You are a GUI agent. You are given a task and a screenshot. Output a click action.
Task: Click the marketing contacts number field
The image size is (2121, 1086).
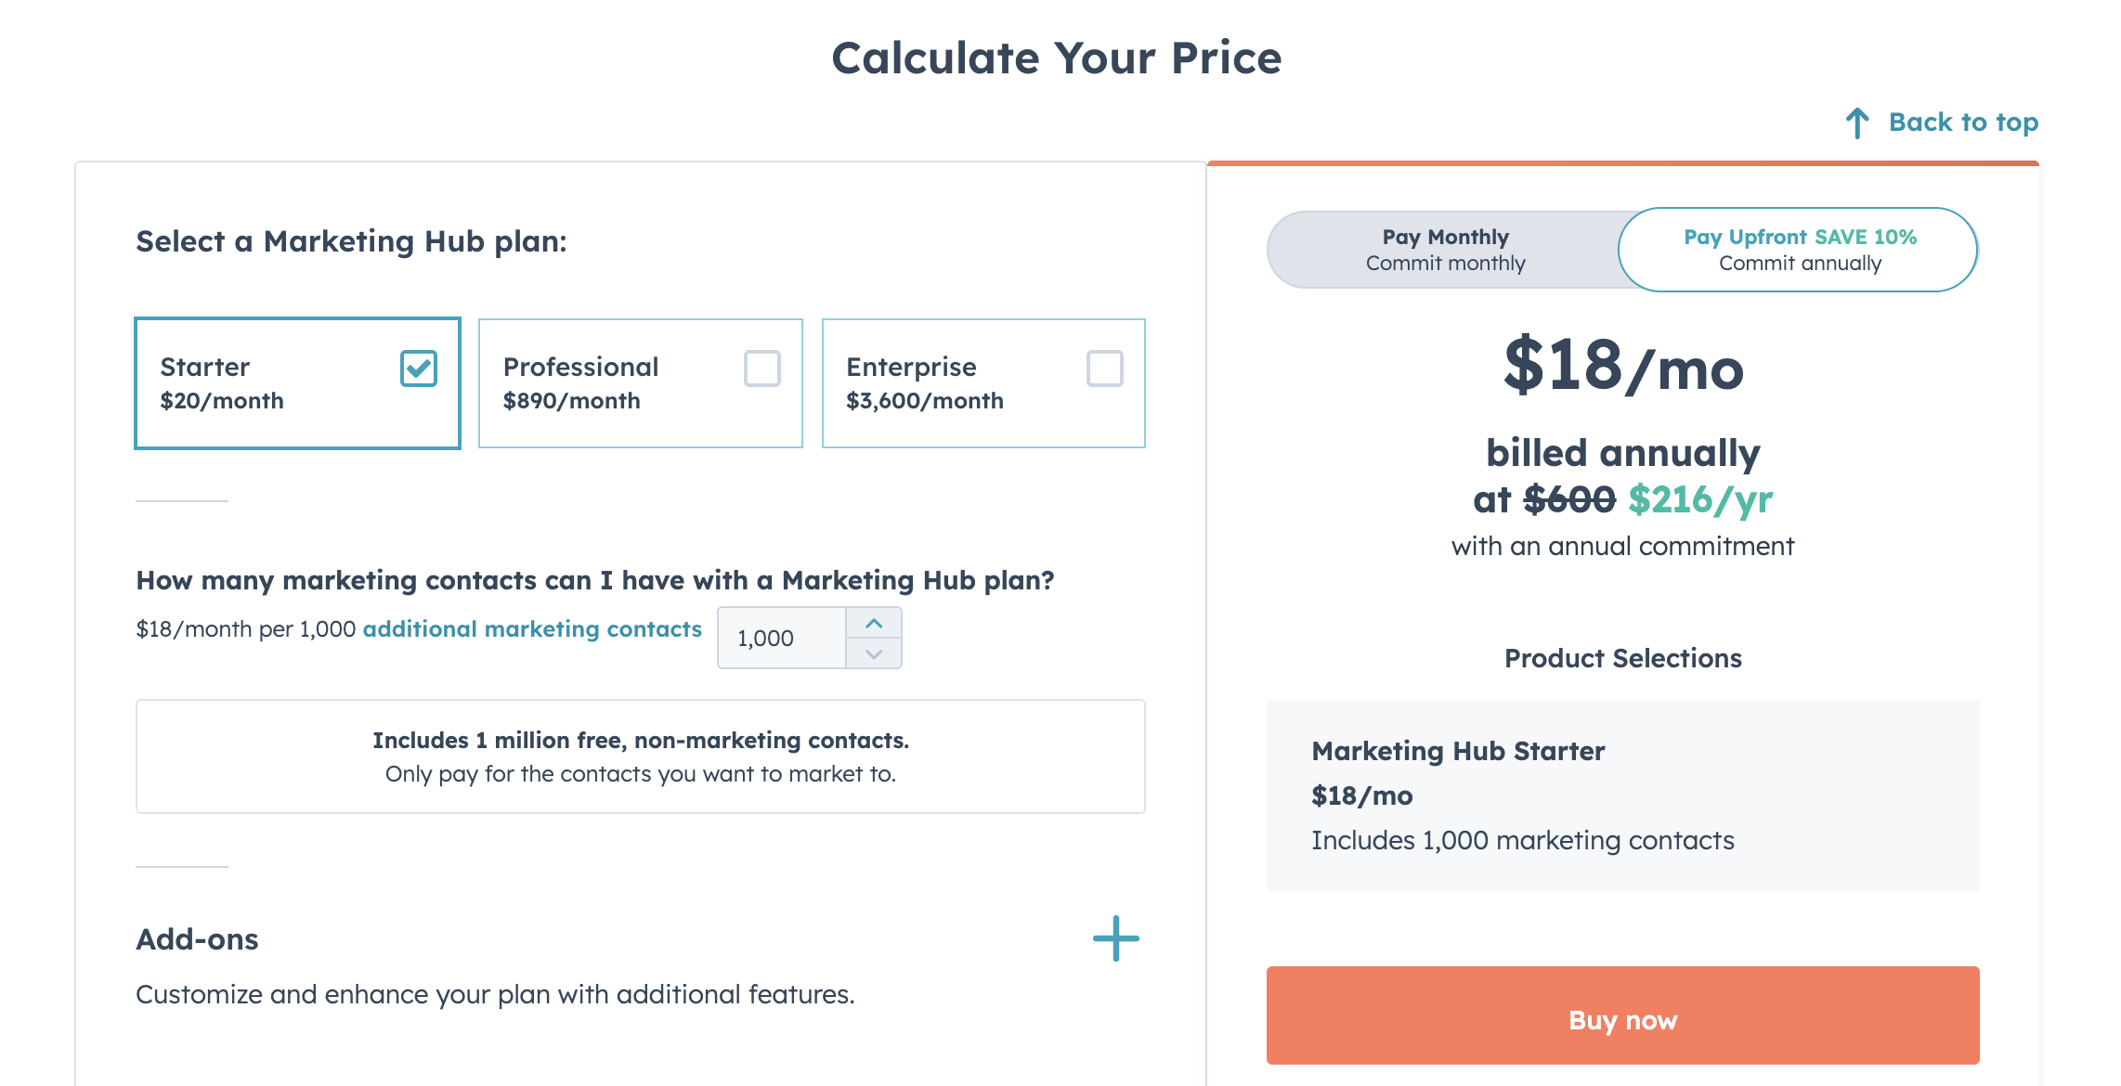782,639
